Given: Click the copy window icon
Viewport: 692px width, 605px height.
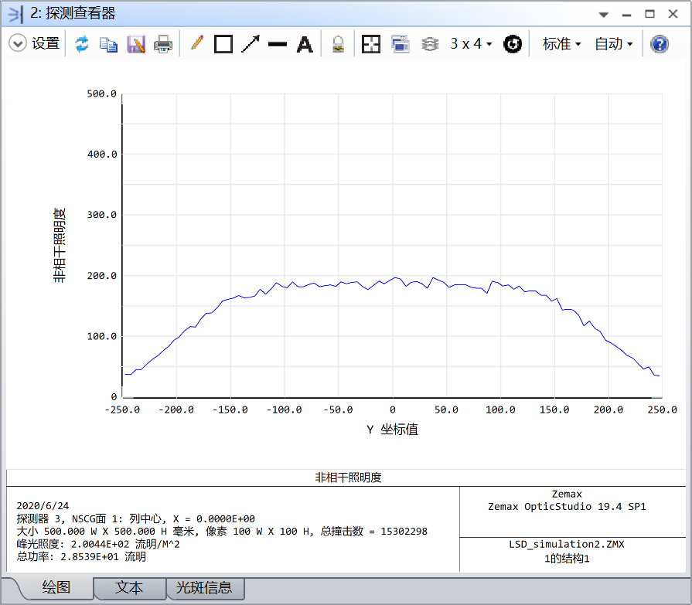Looking at the screenshot, I should [x=109, y=44].
